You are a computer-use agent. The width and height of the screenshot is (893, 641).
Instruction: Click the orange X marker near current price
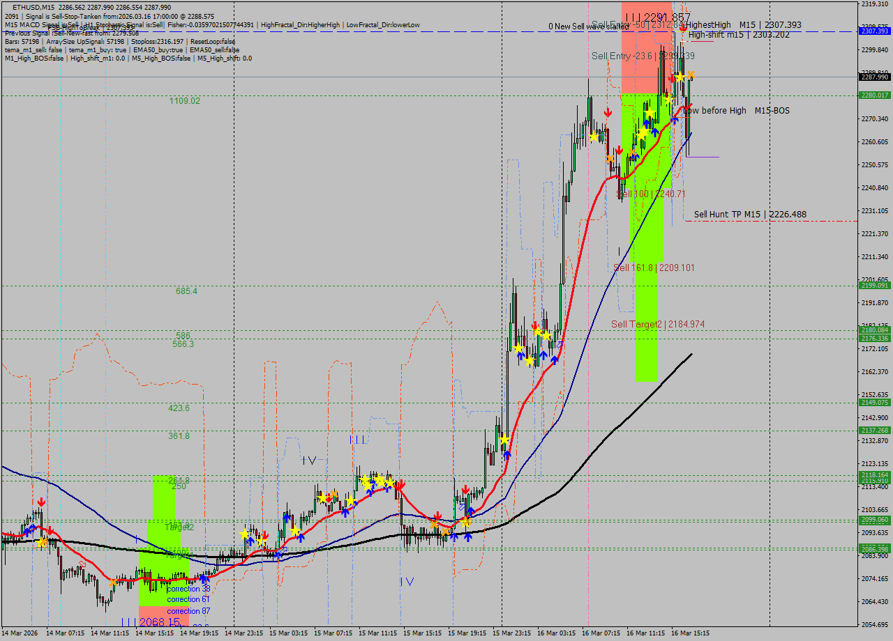pos(691,75)
